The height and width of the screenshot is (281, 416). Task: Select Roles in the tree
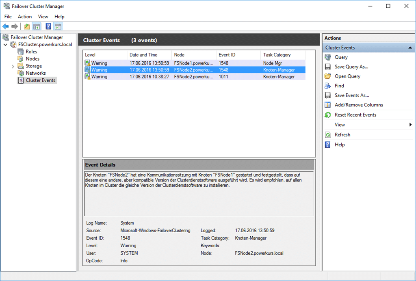click(31, 52)
